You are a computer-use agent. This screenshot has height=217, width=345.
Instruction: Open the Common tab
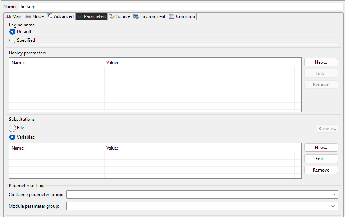click(182, 16)
